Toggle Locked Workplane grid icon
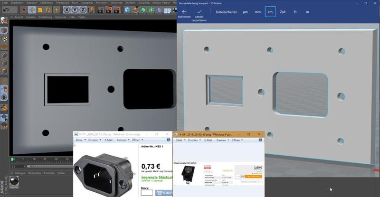Image resolution: width=380 pixels, height=197 pixels. pos(4,118)
